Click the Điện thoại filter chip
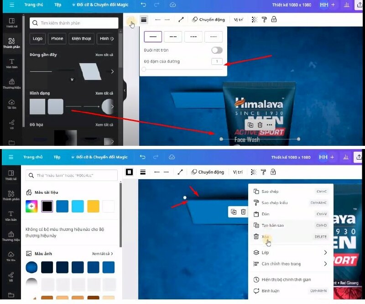 tap(82, 39)
